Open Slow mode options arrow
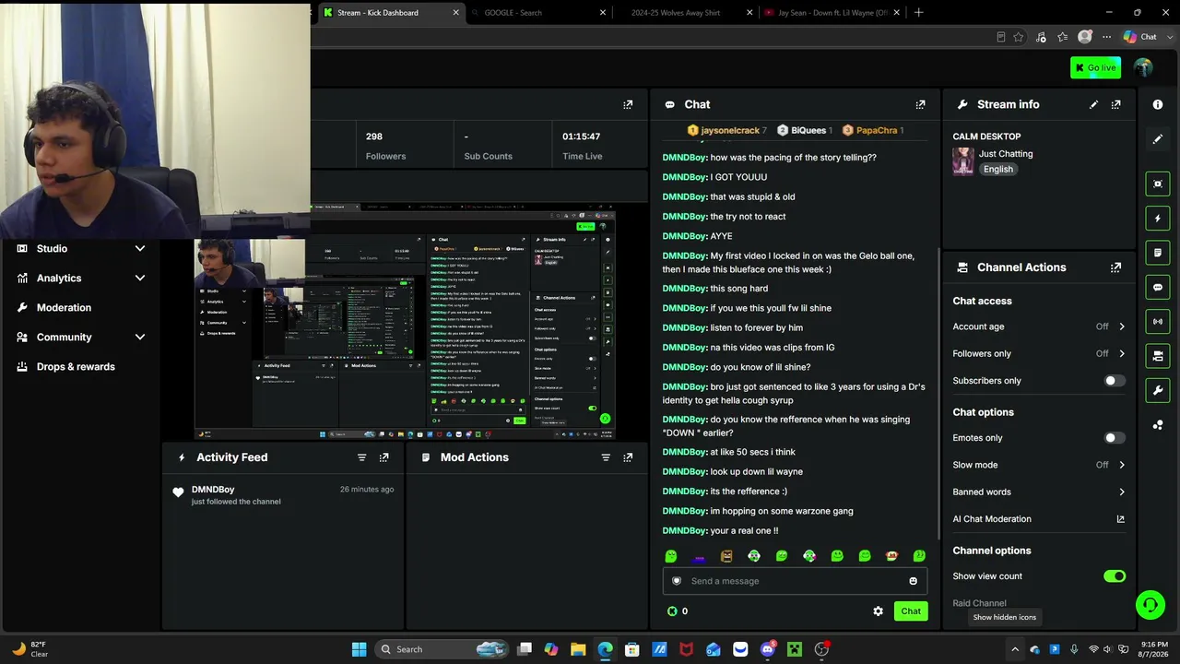The height and width of the screenshot is (664, 1180). [x=1122, y=465]
